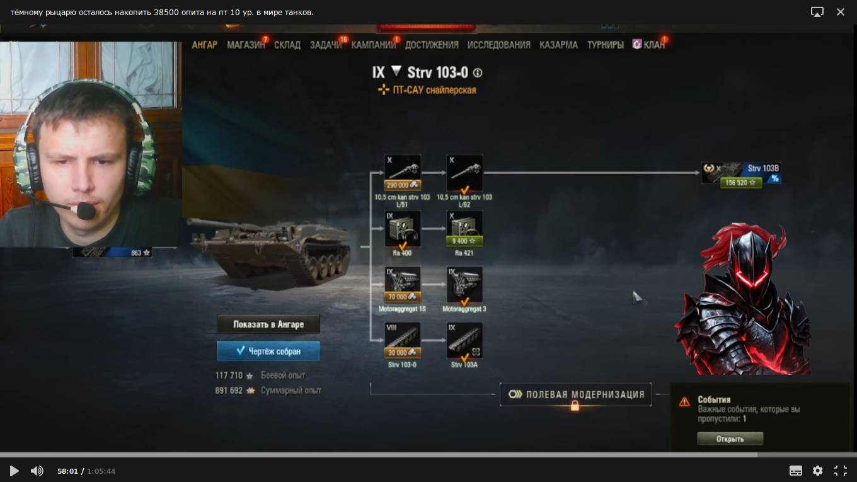This screenshot has height=482, width=857.
Task: Seek using the video progress bar
Action: pos(428,455)
